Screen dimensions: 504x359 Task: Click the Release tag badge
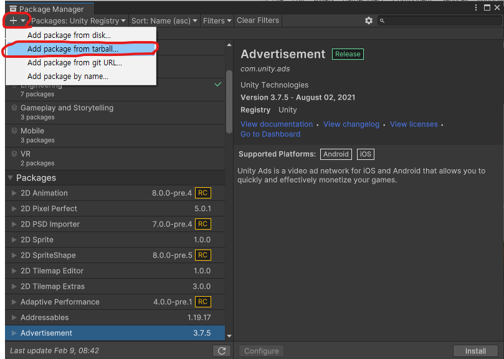point(348,54)
